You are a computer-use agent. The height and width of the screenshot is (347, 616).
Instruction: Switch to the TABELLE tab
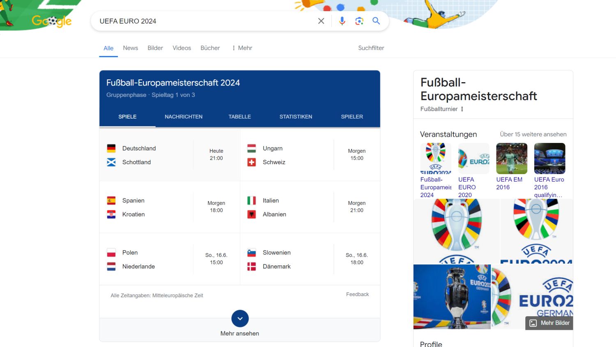click(x=239, y=117)
